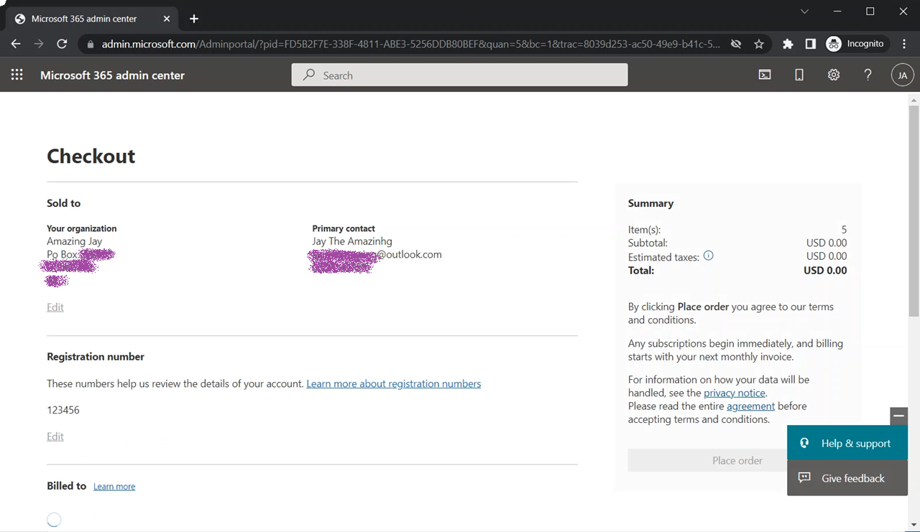Viewport: 920px width, 532px height.
Task: Open settings gear in header
Action: click(834, 75)
